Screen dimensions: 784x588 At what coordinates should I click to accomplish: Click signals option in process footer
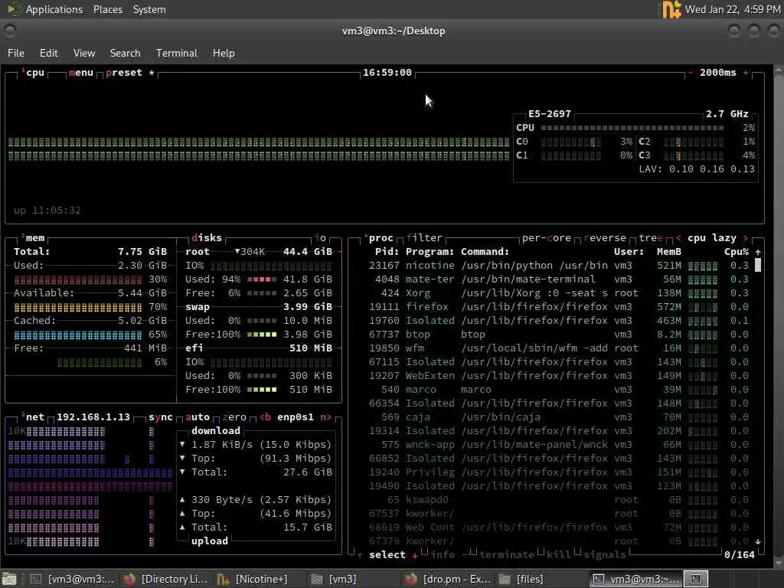point(605,555)
